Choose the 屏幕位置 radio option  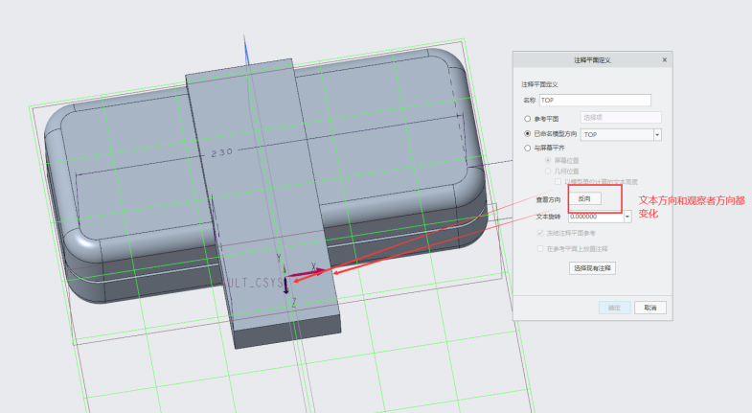pyautogui.click(x=548, y=160)
